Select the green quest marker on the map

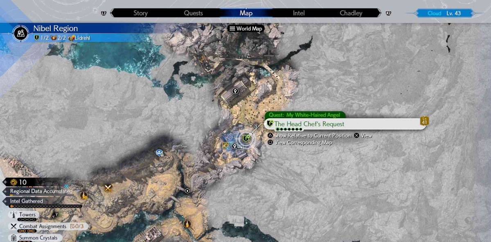245,139
